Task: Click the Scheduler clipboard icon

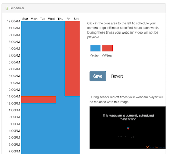Action: [7, 8]
